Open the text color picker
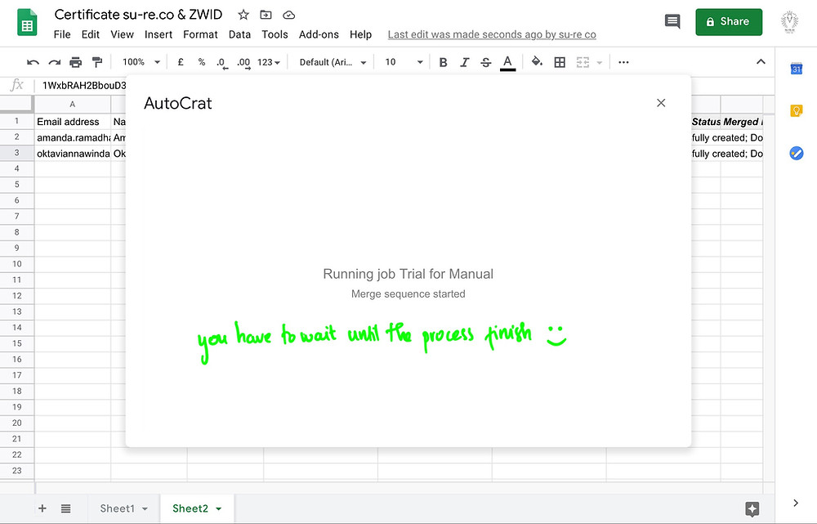Screen dimensions: 817x524 (x=507, y=63)
